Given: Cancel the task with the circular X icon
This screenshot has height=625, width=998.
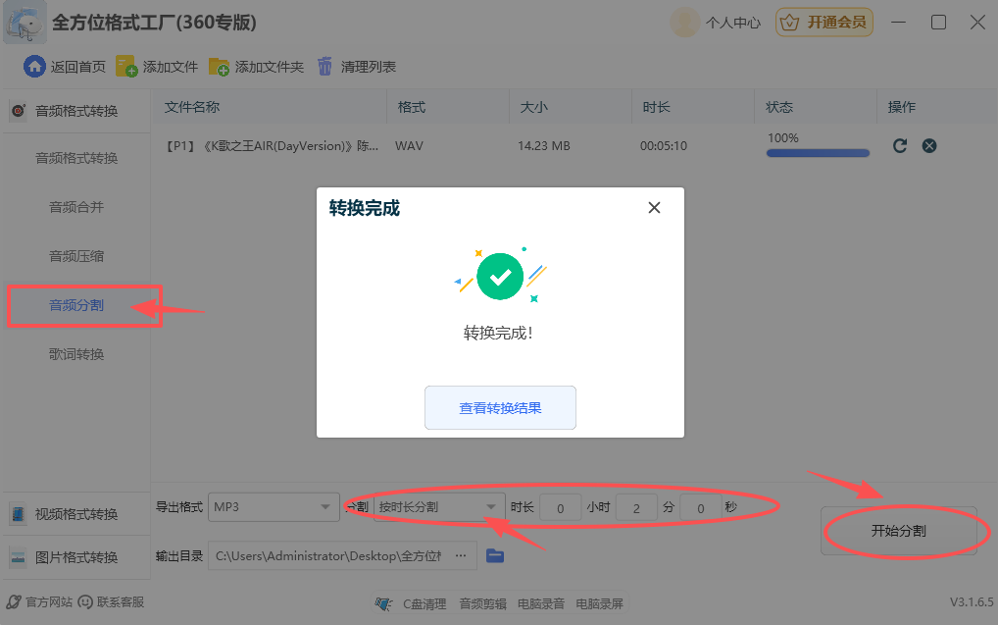Looking at the screenshot, I should 929,145.
